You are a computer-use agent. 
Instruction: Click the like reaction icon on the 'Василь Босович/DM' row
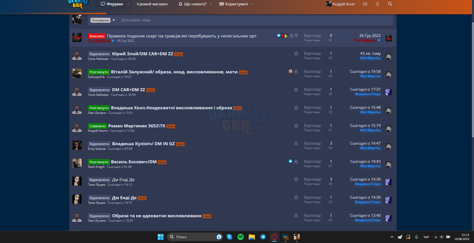(x=290, y=161)
